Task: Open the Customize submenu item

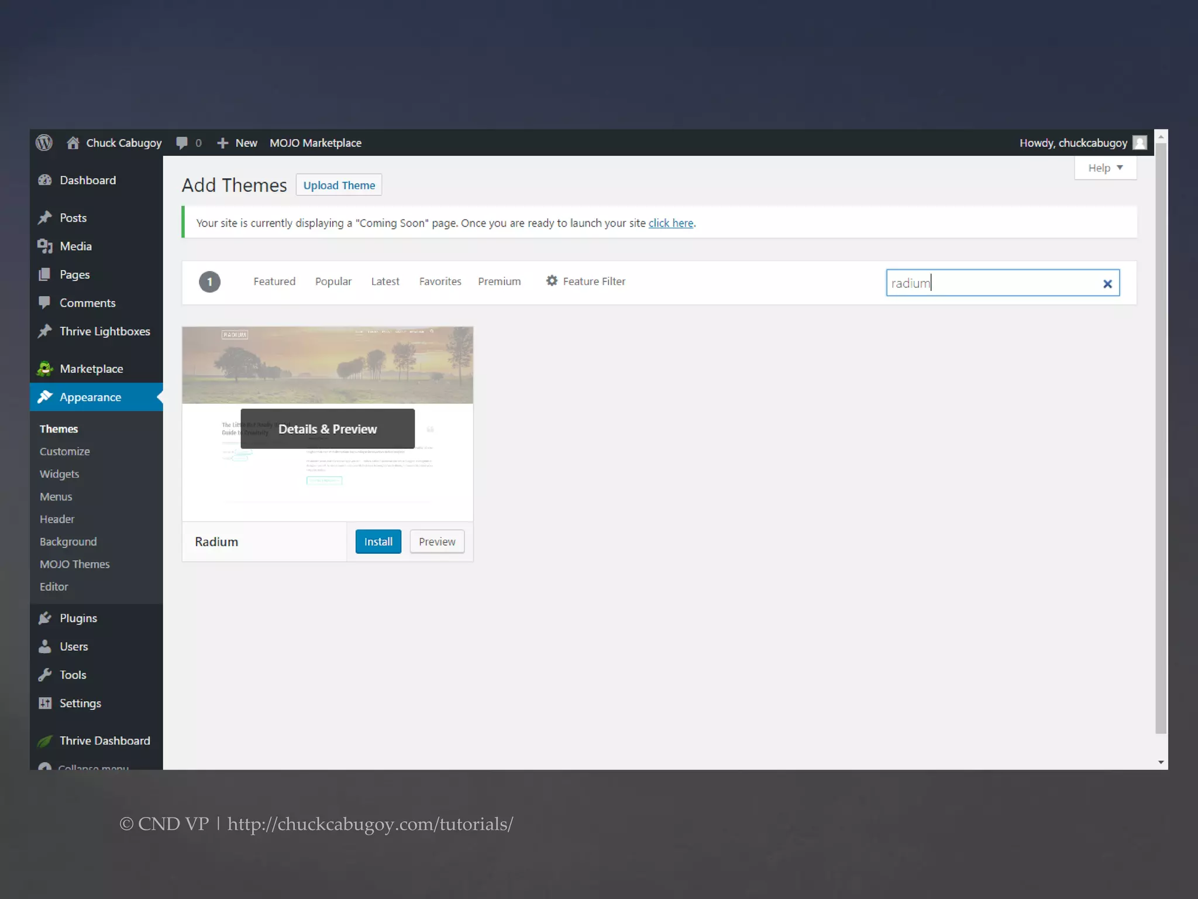Action: (64, 452)
